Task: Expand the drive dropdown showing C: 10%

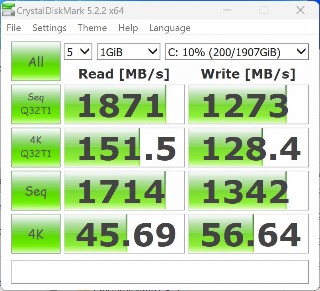Action: [237, 52]
